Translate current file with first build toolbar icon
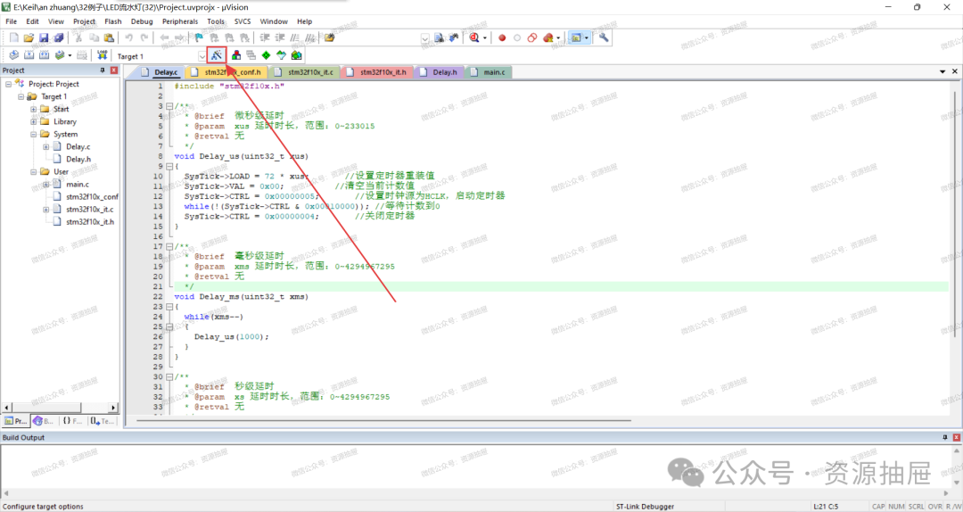The image size is (963, 512). tap(14, 55)
